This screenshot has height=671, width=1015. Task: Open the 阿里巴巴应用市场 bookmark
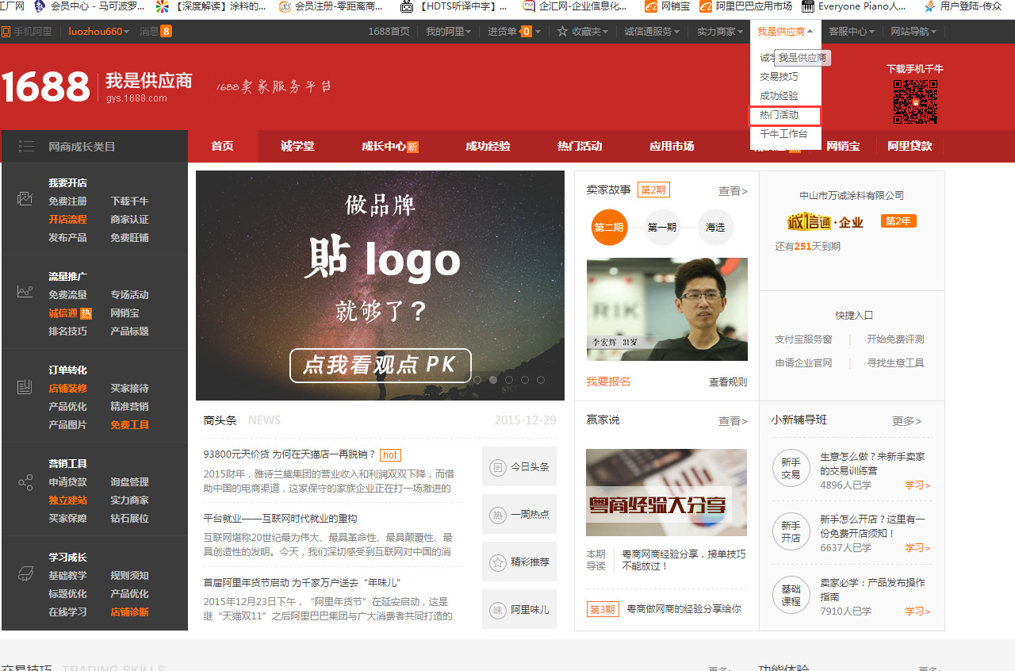click(745, 6)
